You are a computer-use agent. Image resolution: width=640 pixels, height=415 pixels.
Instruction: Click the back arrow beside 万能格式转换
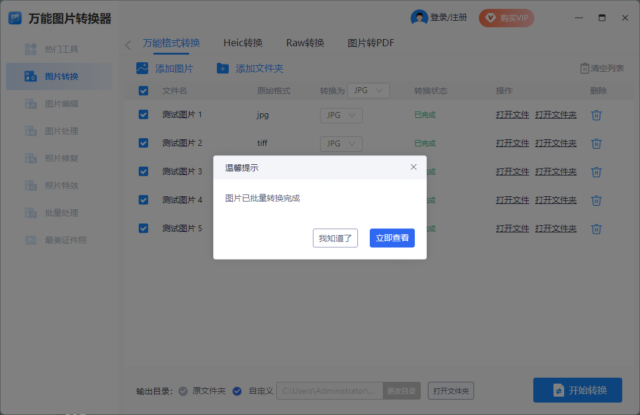(128, 45)
